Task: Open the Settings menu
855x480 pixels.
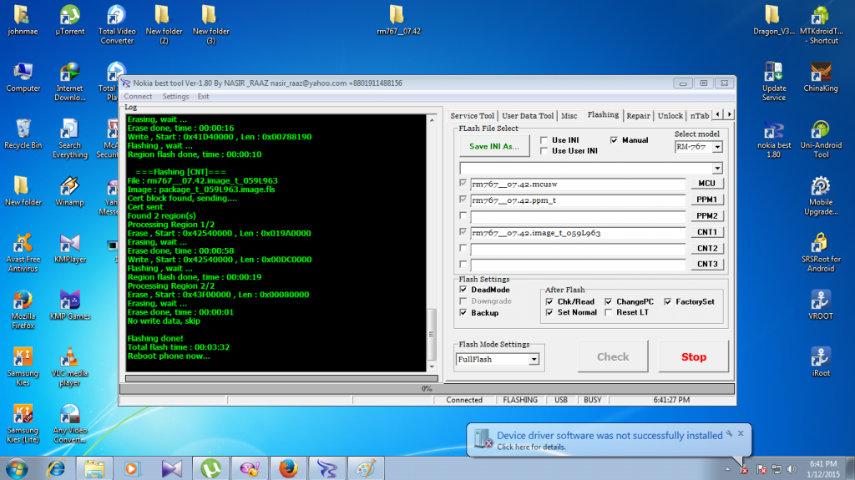Action: click(x=175, y=97)
